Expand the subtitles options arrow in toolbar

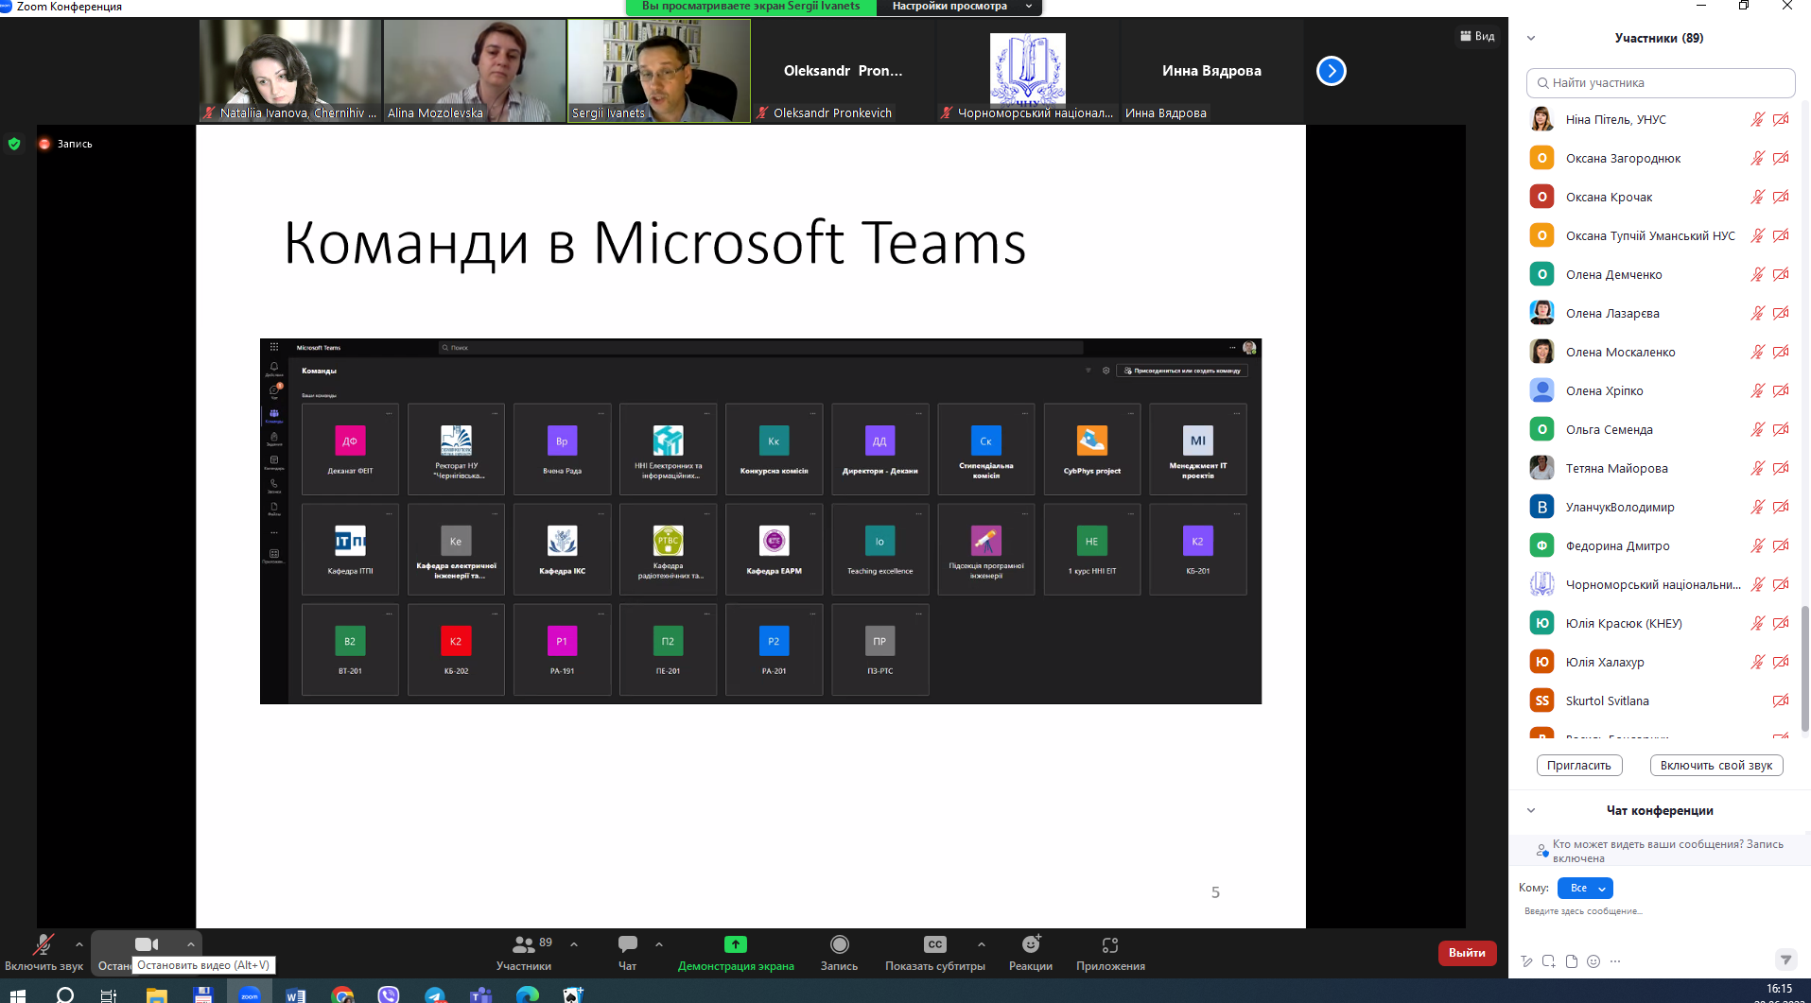point(982,943)
